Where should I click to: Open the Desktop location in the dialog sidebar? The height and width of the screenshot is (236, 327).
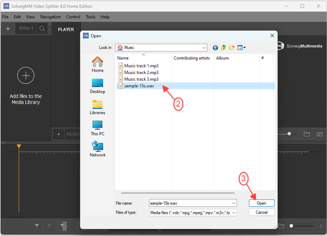pyautogui.click(x=98, y=86)
